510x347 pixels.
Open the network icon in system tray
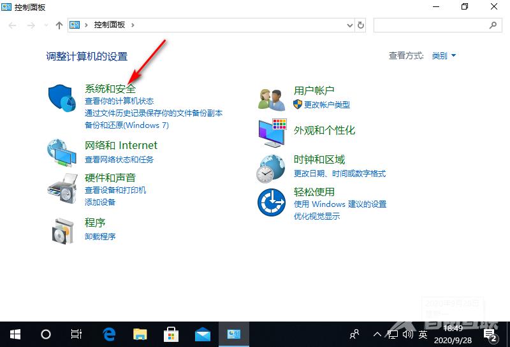392,334
